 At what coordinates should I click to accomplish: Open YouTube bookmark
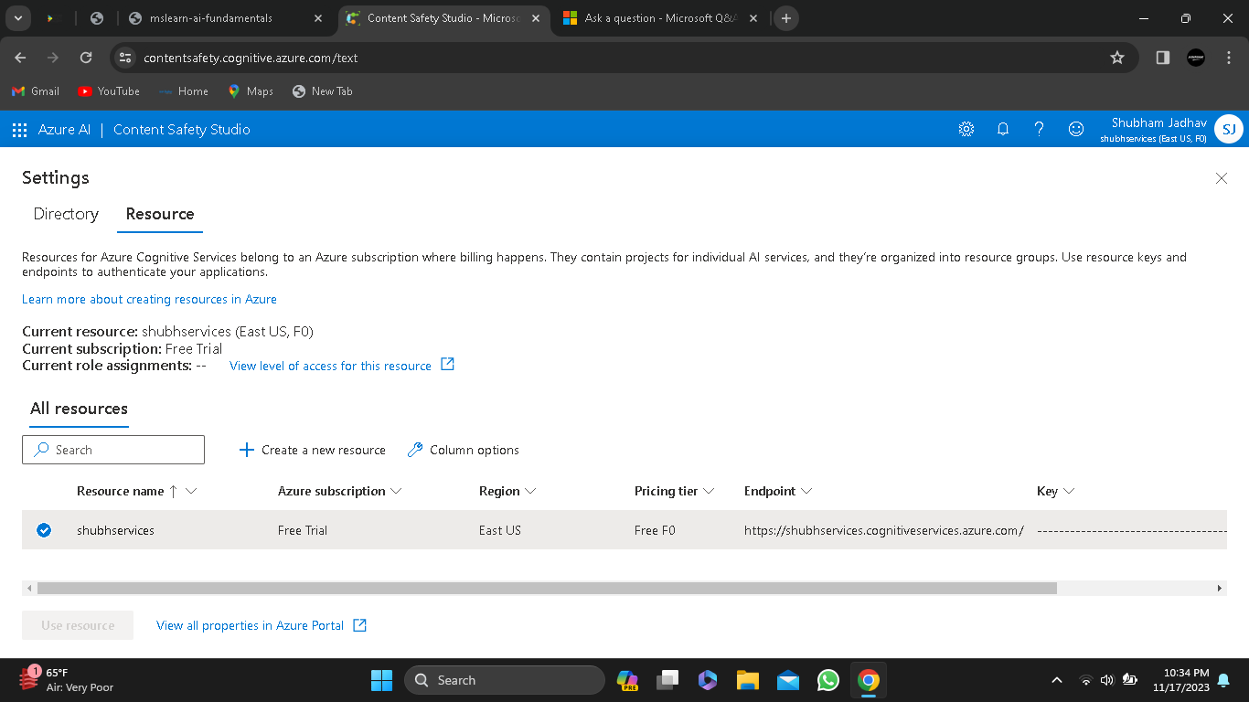coord(109,91)
